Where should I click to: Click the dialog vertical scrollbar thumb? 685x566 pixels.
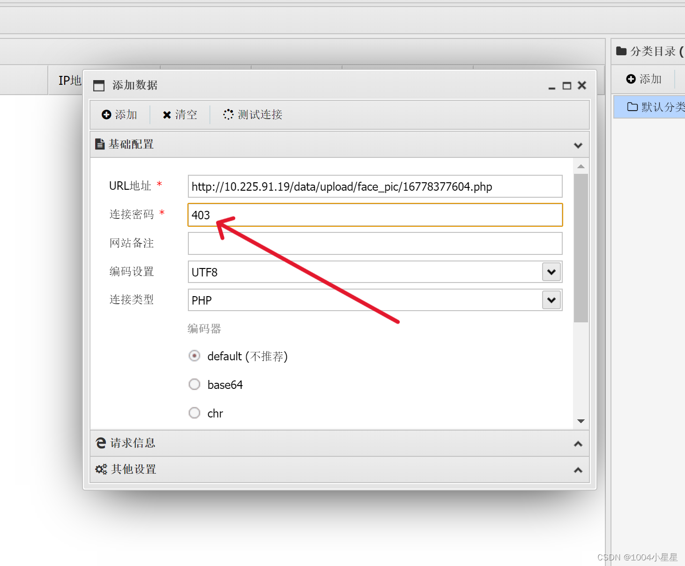(581, 248)
